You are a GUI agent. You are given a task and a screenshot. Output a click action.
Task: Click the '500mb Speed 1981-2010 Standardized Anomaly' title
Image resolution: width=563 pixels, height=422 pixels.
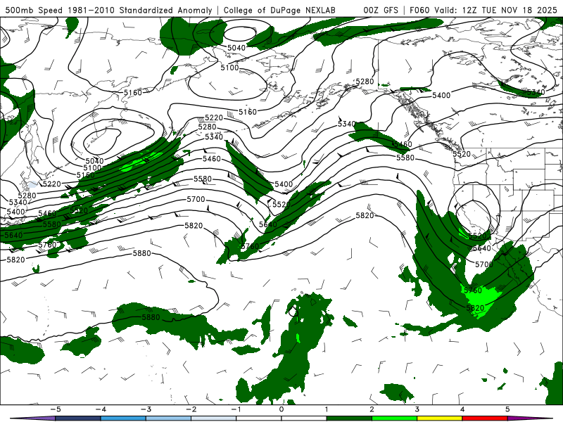108,10
